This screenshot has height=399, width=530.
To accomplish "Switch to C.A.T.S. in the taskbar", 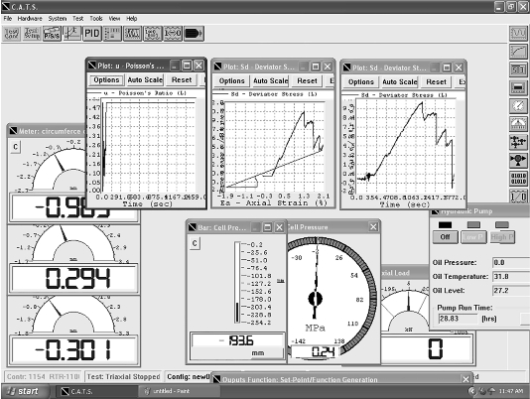I will 95,391.
